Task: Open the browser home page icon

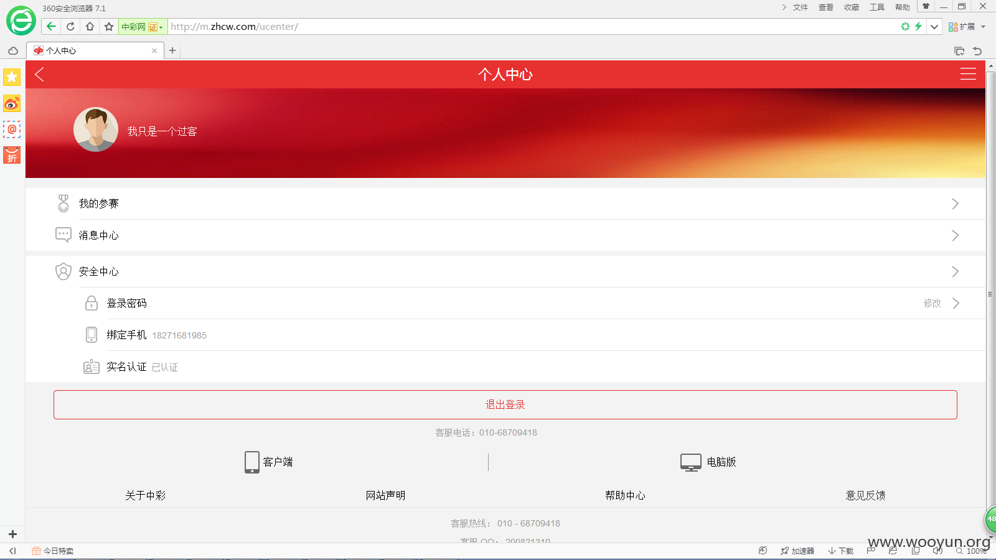Action: pos(90,26)
